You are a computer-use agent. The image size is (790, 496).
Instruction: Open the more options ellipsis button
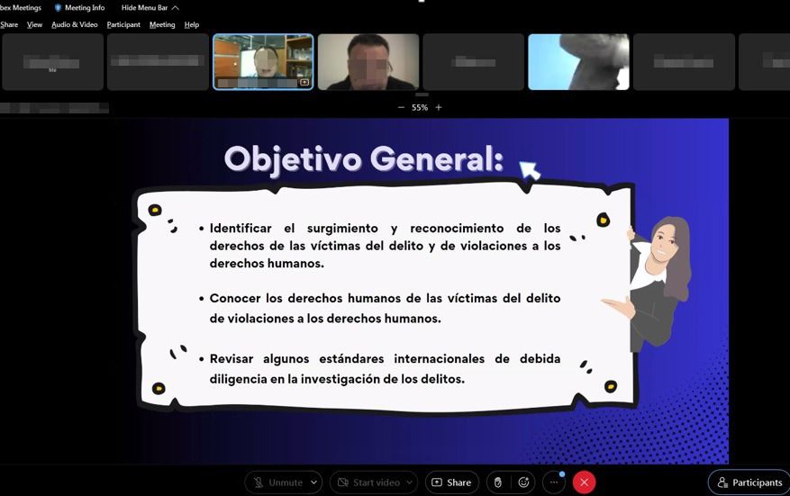pyautogui.click(x=554, y=482)
